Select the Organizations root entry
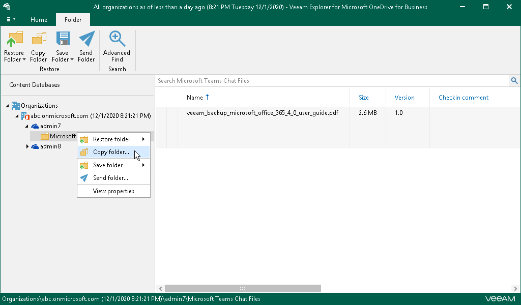This screenshot has height=305, width=521. 39,106
